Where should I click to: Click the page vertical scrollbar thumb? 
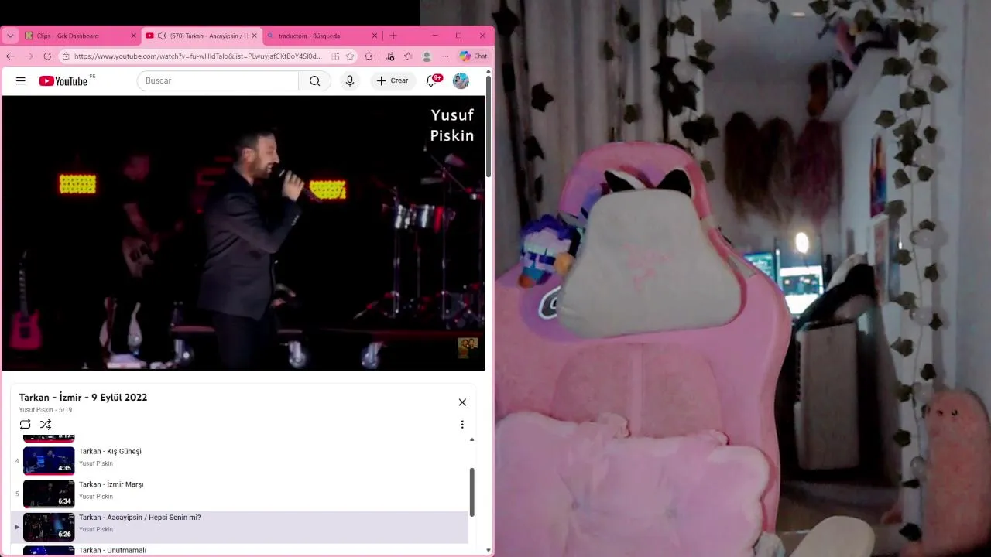(489, 128)
